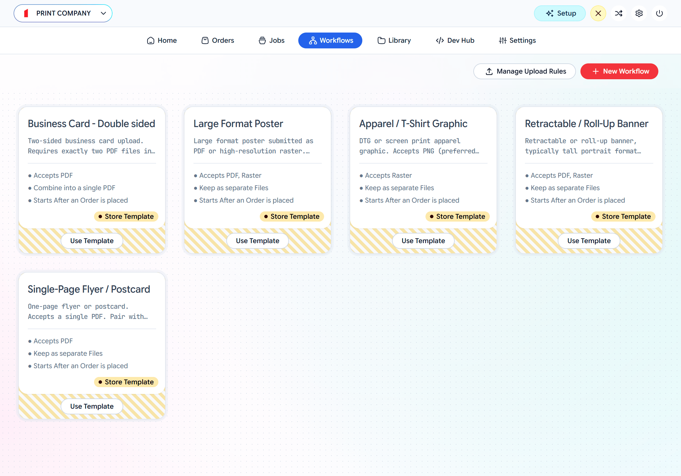Click the Apparel / T-Shirt Graphic title
Viewport: 681px width, 476px height.
(x=413, y=124)
